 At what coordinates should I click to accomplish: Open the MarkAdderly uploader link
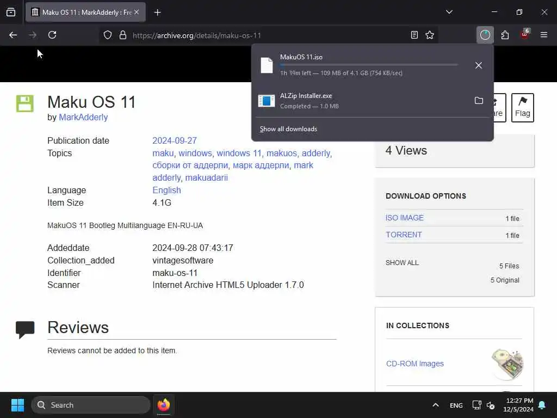point(83,118)
